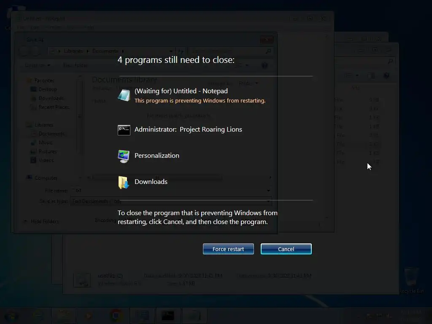Select the "Personalization" program label
This screenshot has width=432, height=324.
click(x=157, y=155)
